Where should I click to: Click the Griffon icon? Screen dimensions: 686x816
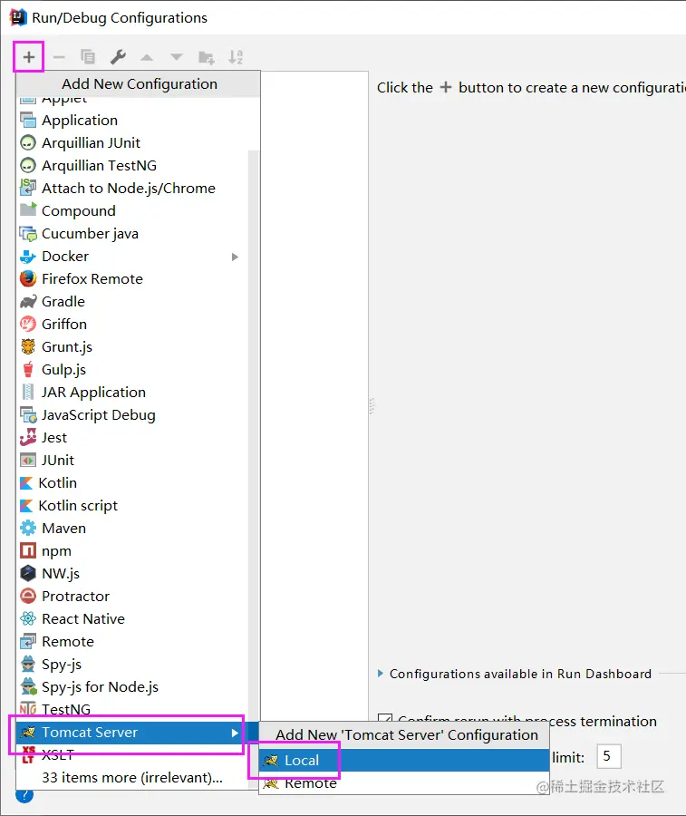28,325
